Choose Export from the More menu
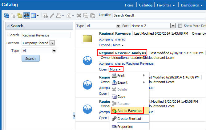Viewport: 206px width, 130px height. (129, 82)
